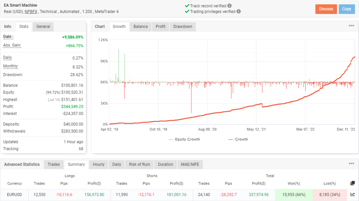The image size is (359, 201).
Task: View the MAE/MFE statistics tab
Action: point(190,164)
